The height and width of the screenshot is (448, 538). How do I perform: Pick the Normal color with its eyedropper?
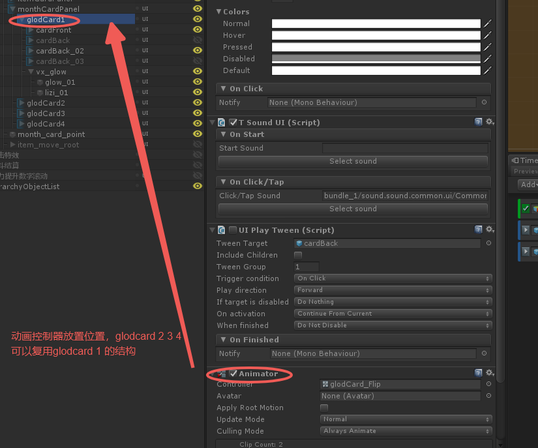click(487, 23)
